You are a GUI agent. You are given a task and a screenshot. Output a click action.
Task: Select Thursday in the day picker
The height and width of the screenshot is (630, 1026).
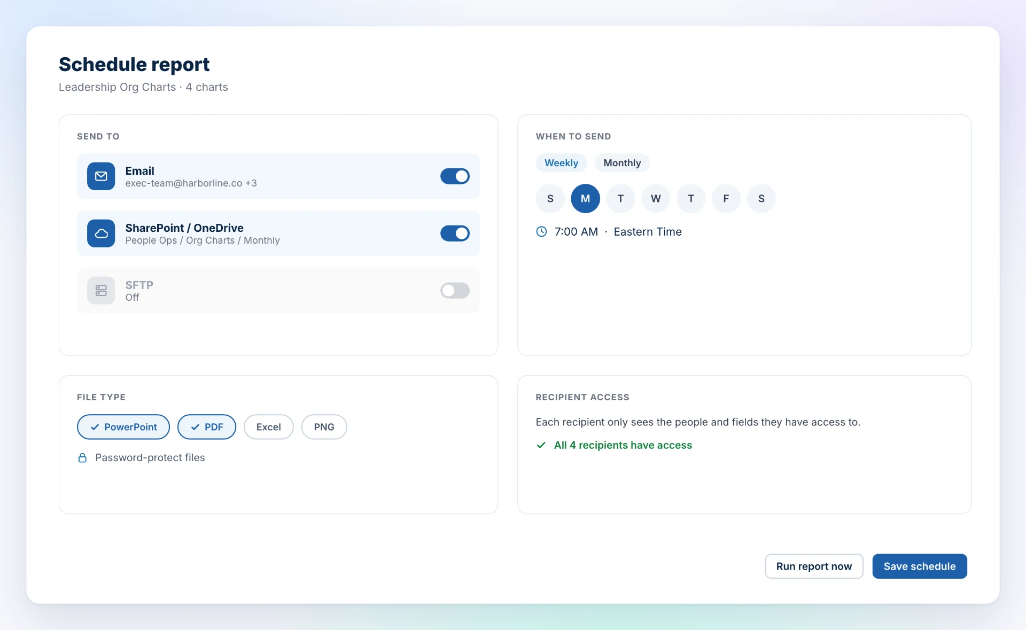point(691,199)
